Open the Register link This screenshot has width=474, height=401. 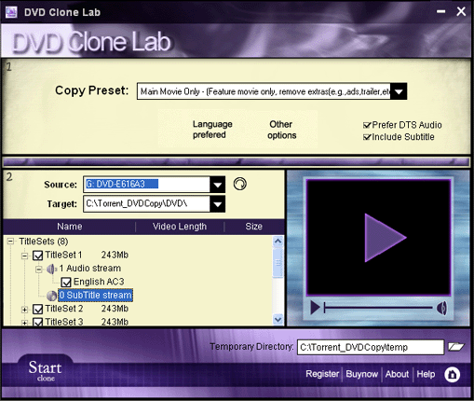322,374
